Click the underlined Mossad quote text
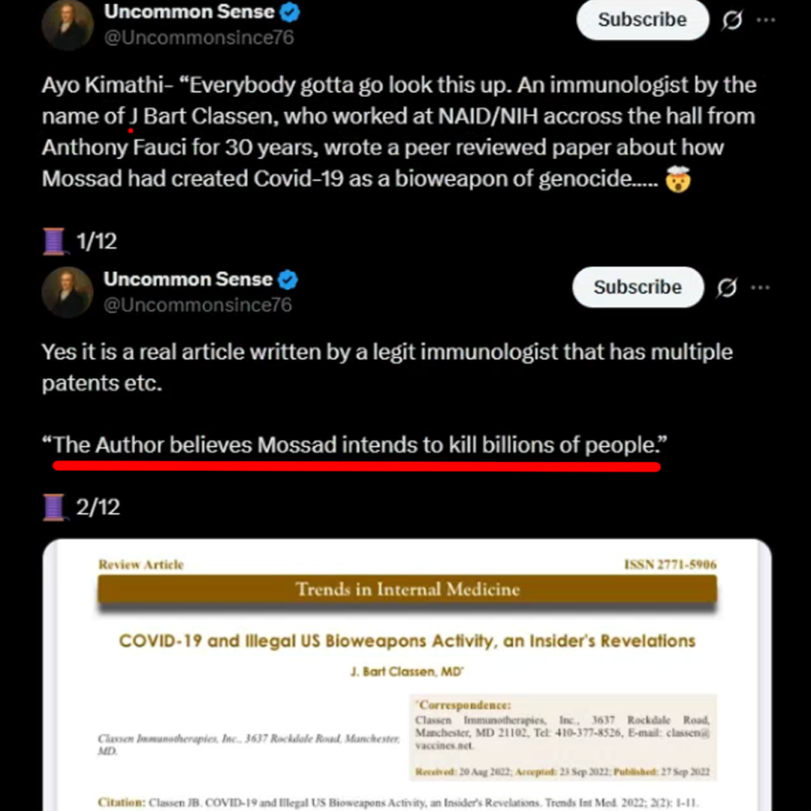 354,445
